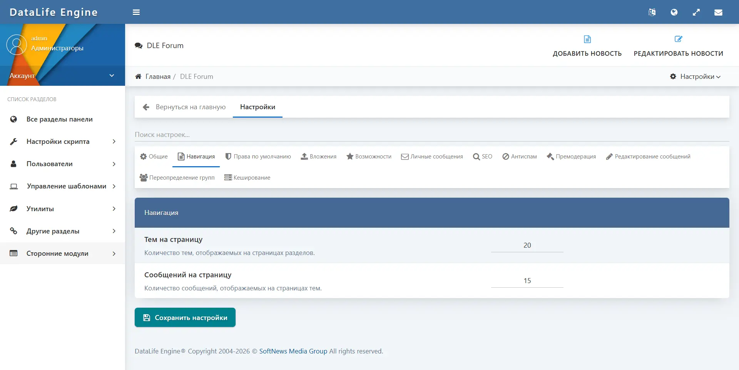Switch to the Антиспам settings tab
Viewport: 739px width, 370px height.
pos(519,157)
